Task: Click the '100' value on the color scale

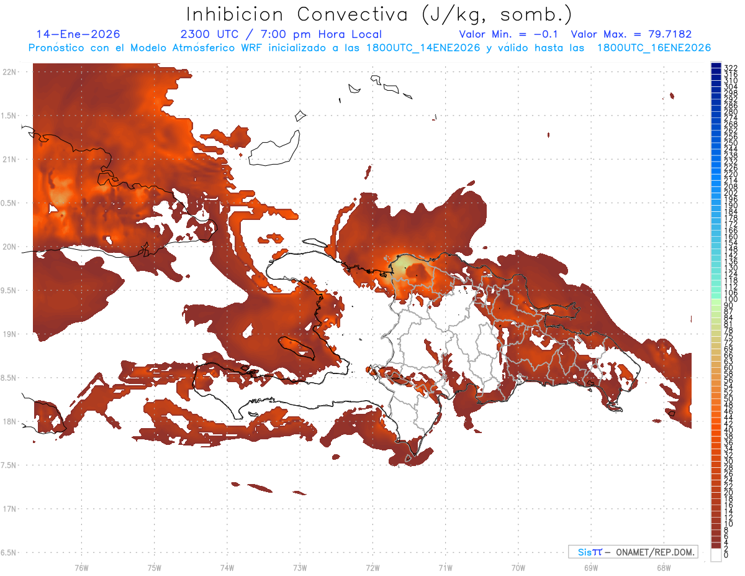Action: click(x=730, y=299)
